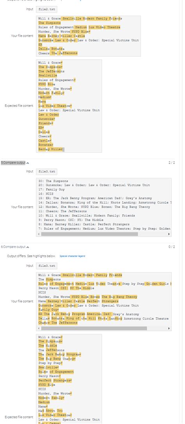Select line 'Mama Barney Miller Castle Perfect Strangers'

tap(78, 301)
